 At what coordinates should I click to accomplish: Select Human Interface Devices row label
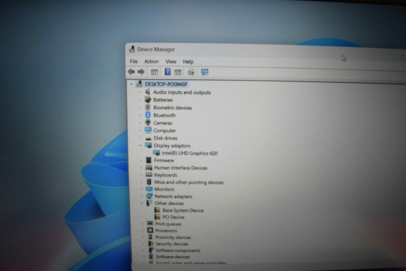181,168
